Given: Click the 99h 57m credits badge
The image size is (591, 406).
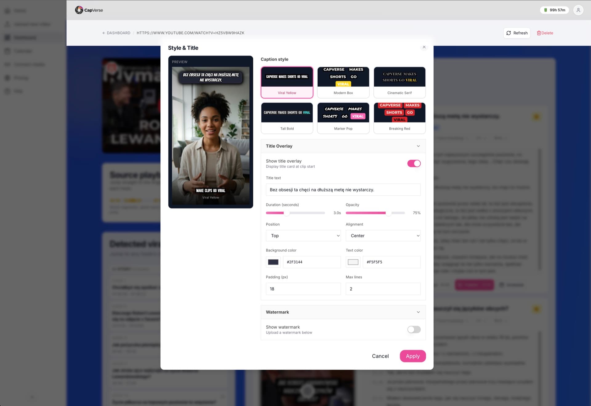Looking at the screenshot, I should [554, 10].
